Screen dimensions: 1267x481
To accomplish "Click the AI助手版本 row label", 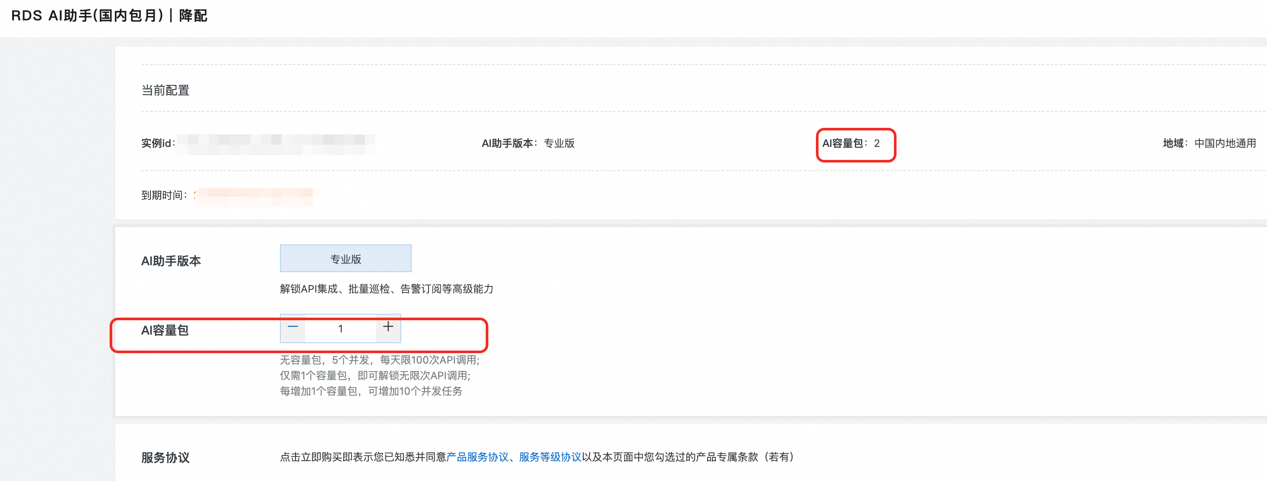I will coord(171,261).
